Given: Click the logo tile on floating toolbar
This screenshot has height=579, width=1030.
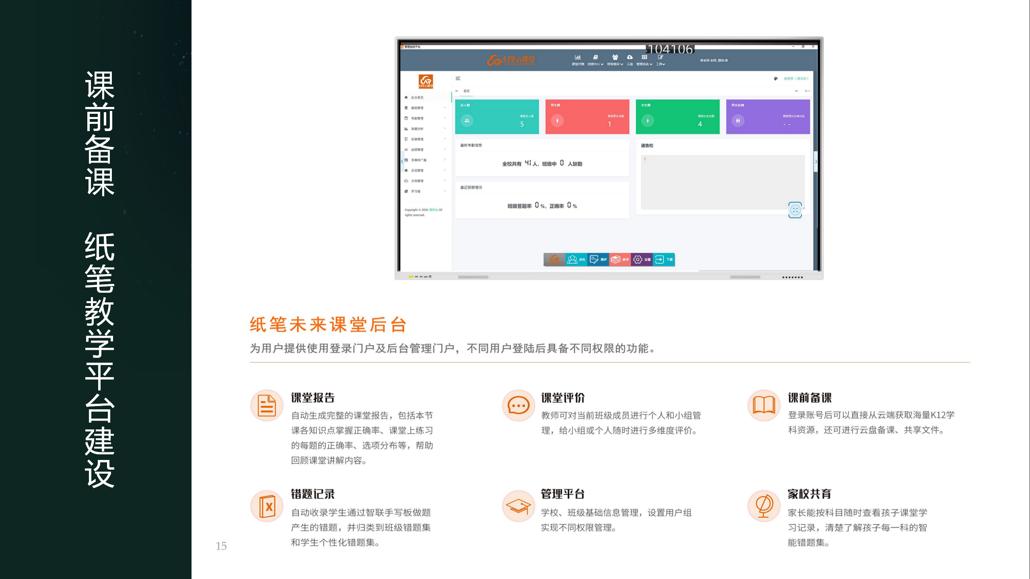Looking at the screenshot, I should [x=554, y=260].
